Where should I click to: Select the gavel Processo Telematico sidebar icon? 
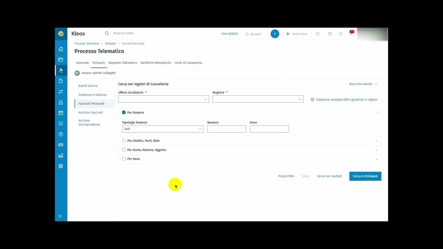(x=61, y=70)
